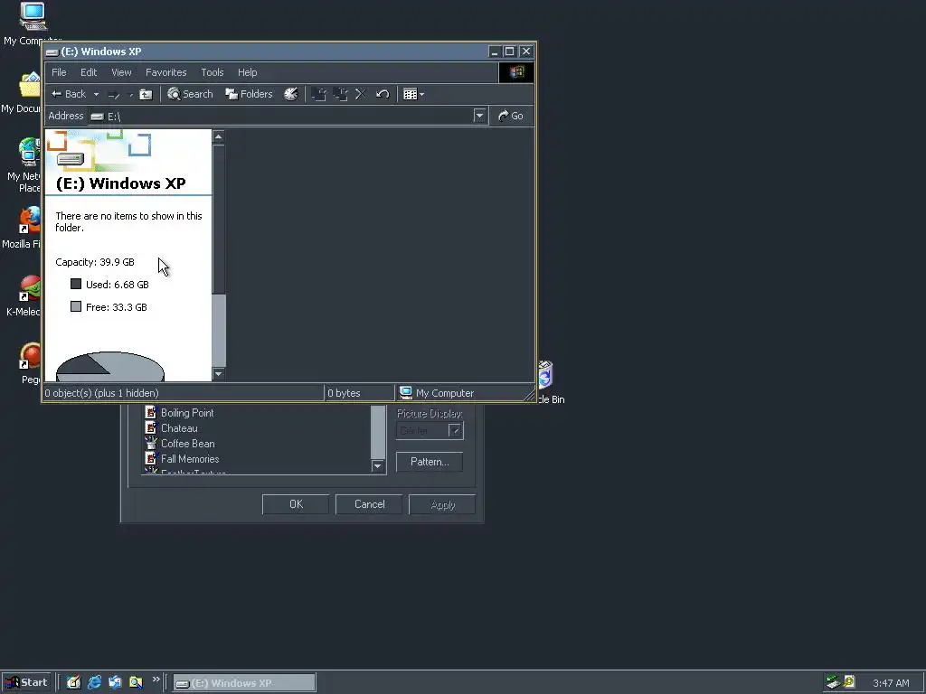926x694 pixels.
Task: Click the wallpaper list scroll down arrow
Action: click(378, 466)
